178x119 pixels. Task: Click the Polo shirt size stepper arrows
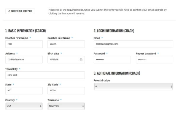point(171,87)
